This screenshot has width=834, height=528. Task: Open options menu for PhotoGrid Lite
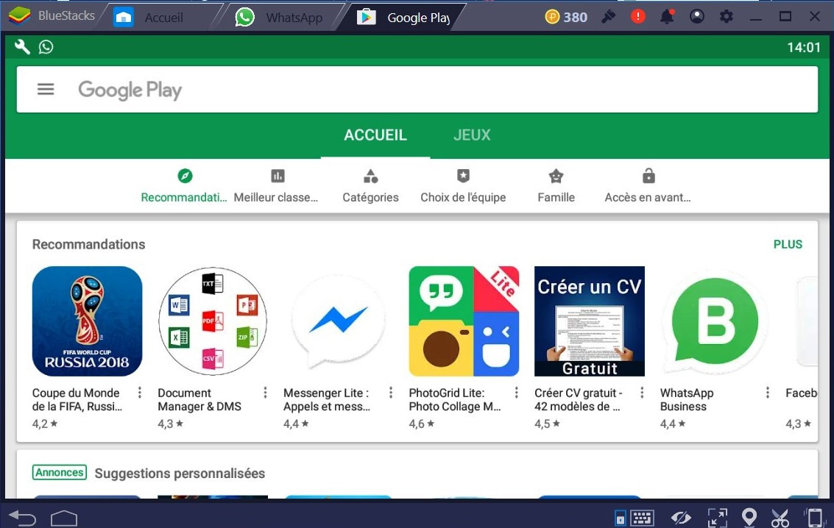click(x=517, y=393)
